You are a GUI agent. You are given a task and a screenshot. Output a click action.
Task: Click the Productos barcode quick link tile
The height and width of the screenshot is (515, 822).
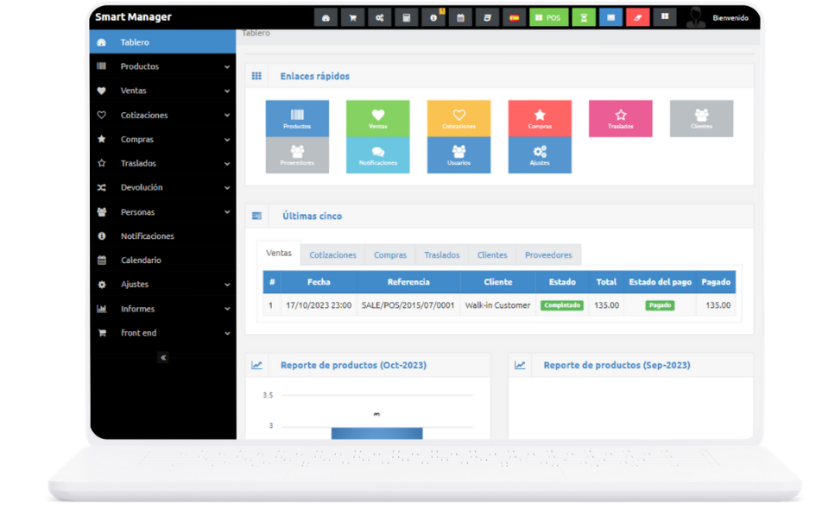pyautogui.click(x=297, y=118)
